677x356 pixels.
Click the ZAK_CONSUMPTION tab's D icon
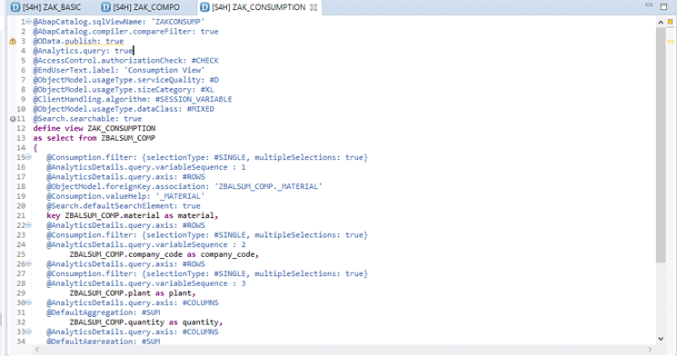tap(204, 7)
